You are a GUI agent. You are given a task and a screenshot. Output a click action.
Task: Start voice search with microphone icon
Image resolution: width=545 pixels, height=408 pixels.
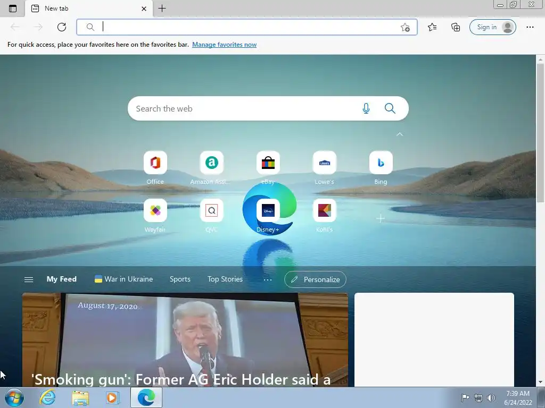point(366,108)
